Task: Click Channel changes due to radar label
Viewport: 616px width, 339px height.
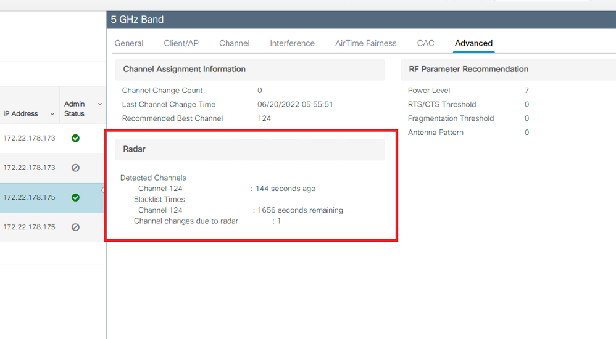Action: [186, 221]
